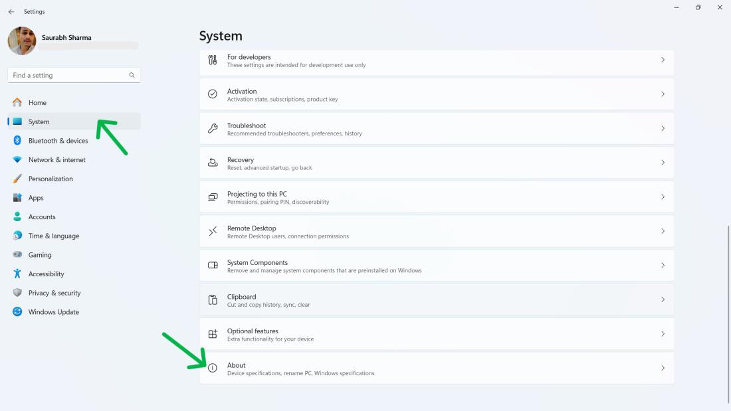The height and width of the screenshot is (411, 731).
Task: Click the Saurabh Sharma profile picture
Action: [x=22, y=41]
